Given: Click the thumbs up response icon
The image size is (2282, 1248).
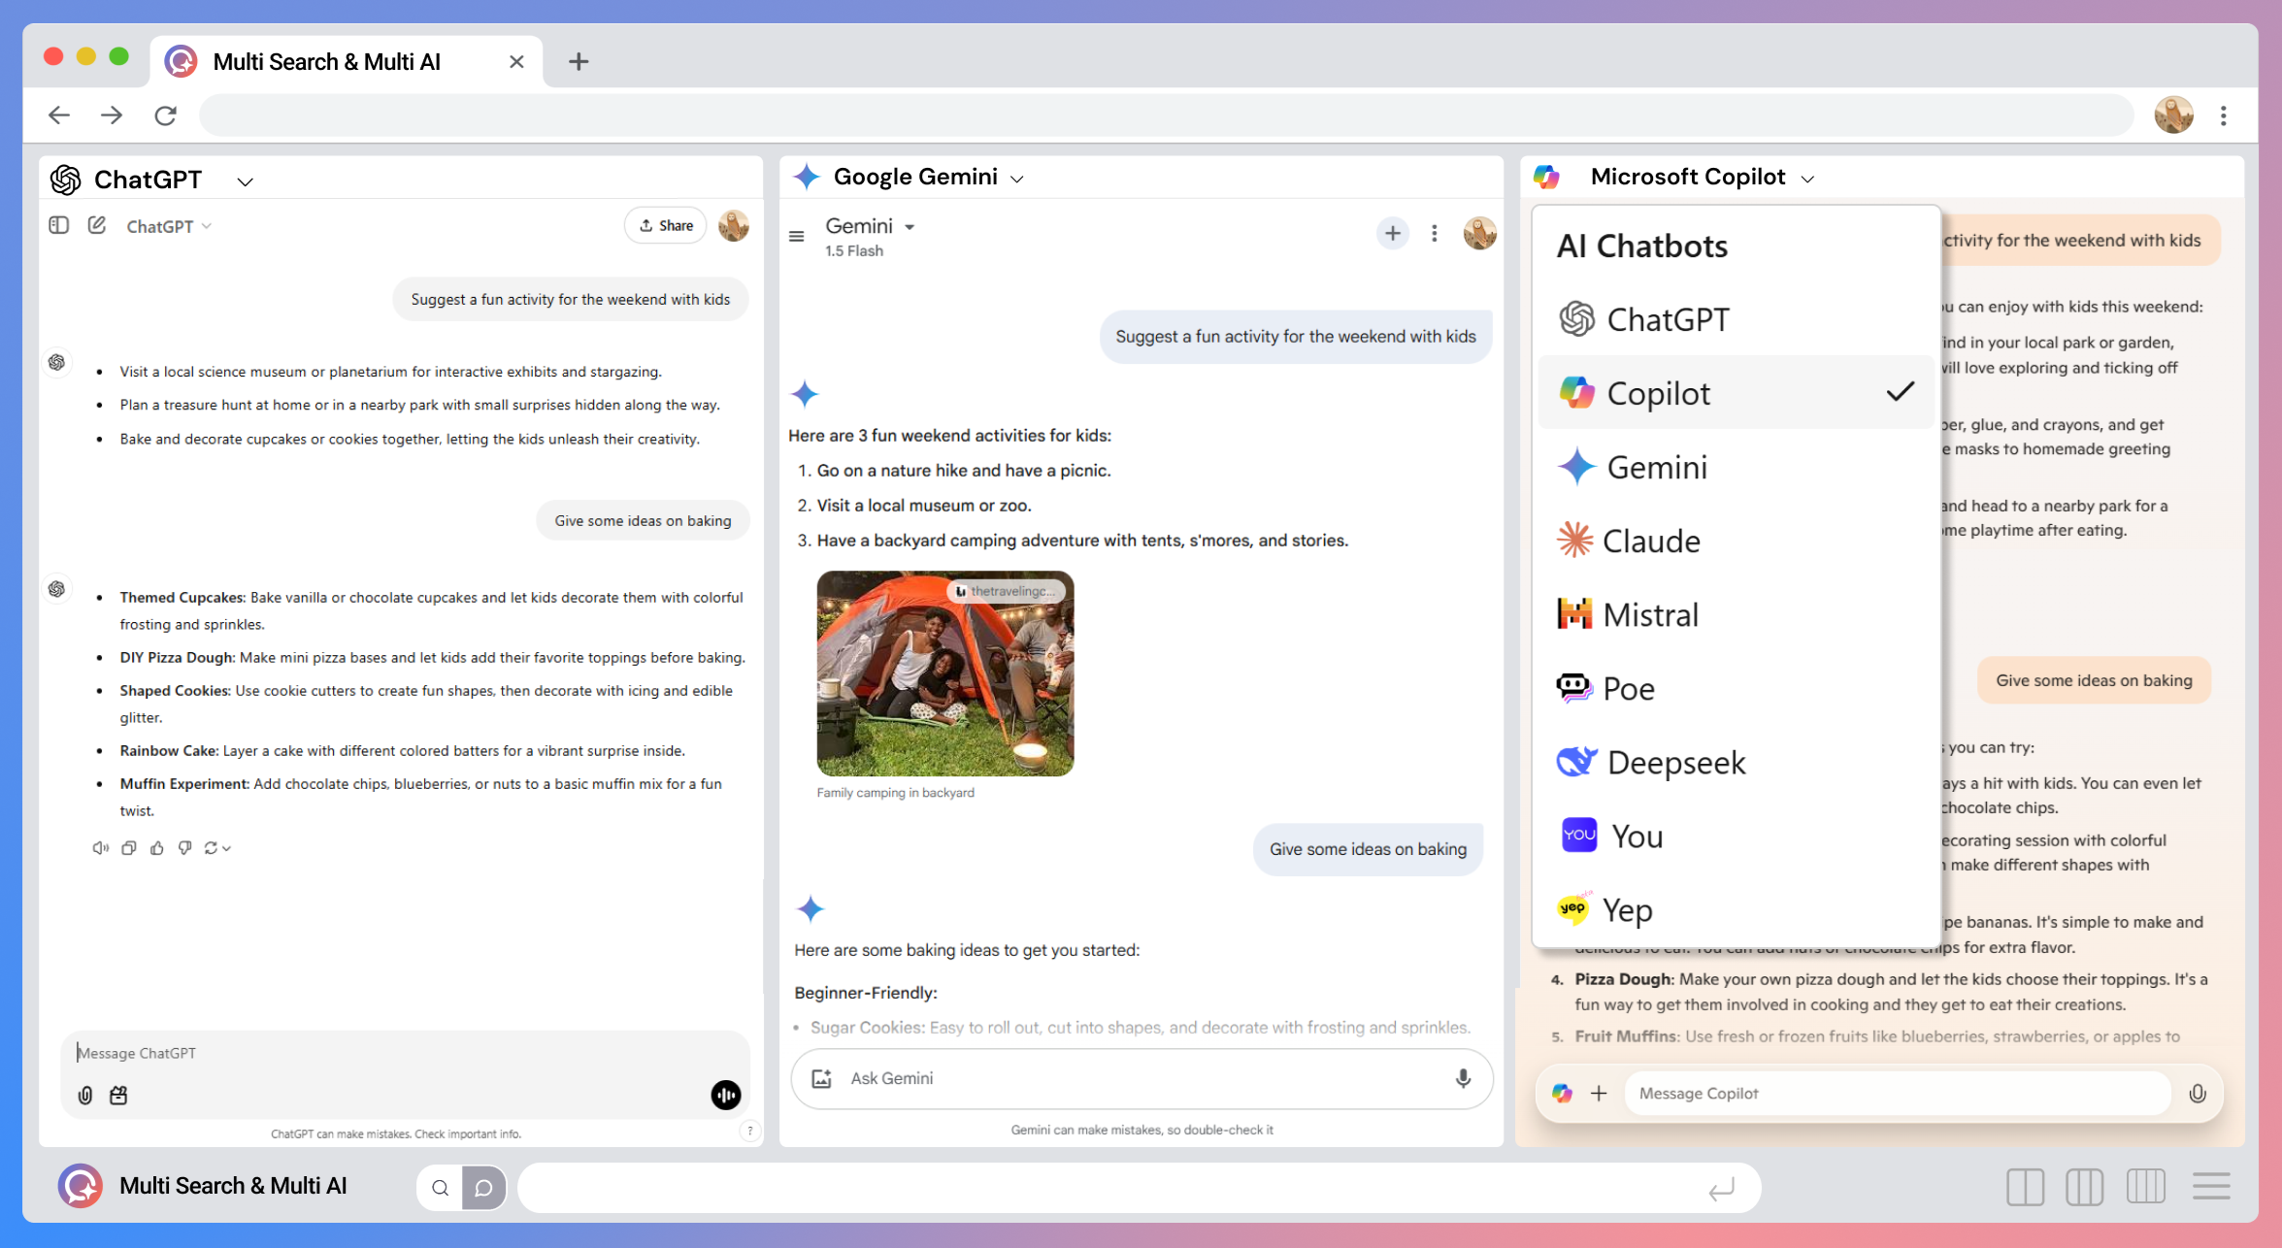Looking at the screenshot, I should point(156,848).
